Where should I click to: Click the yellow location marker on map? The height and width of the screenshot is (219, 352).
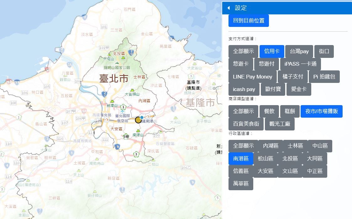click(138, 120)
